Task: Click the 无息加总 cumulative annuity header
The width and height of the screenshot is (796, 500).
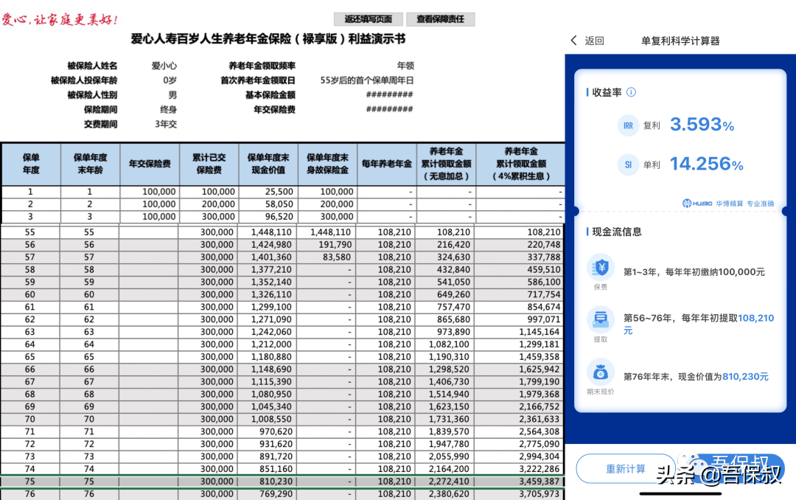Action: click(446, 164)
